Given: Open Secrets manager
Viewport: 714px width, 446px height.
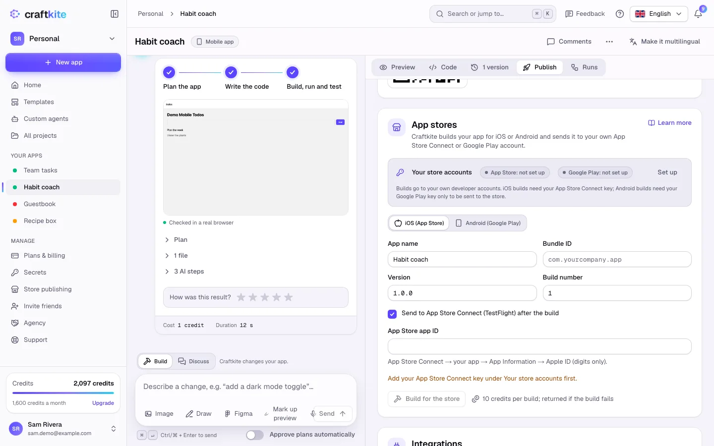Looking at the screenshot, I should [x=63, y=273].
